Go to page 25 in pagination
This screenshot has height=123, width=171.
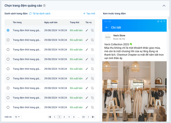[x=83, y=117]
